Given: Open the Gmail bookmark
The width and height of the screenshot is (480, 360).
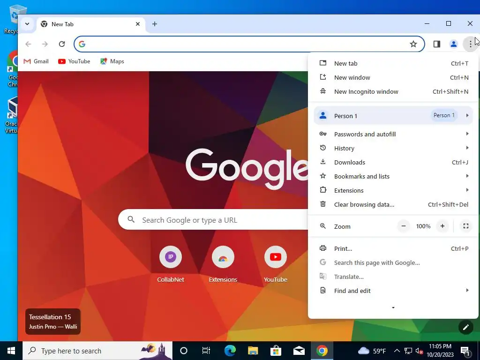Looking at the screenshot, I should (36, 61).
